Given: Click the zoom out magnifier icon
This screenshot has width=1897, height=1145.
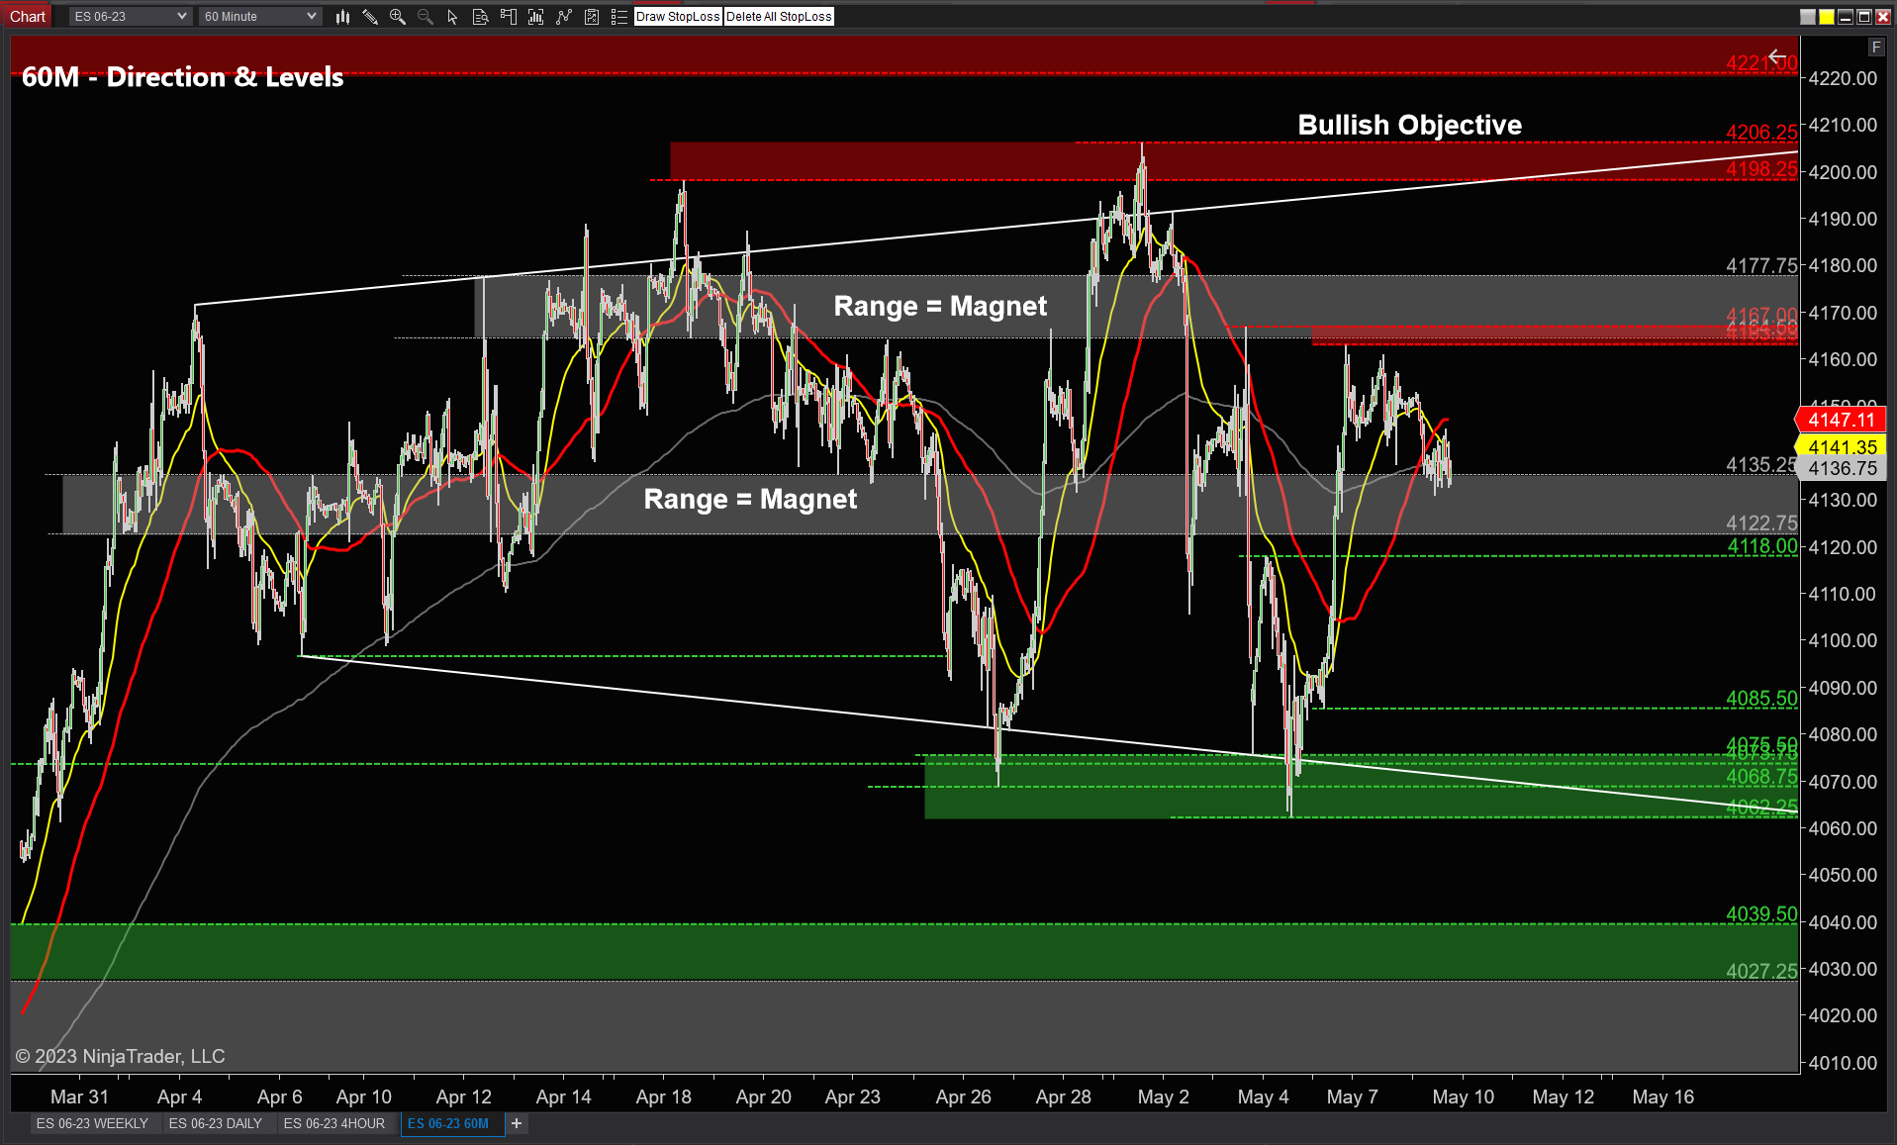Looking at the screenshot, I should [x=426, y=17].
